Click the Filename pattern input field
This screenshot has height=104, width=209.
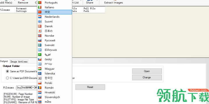coord(27,88)
